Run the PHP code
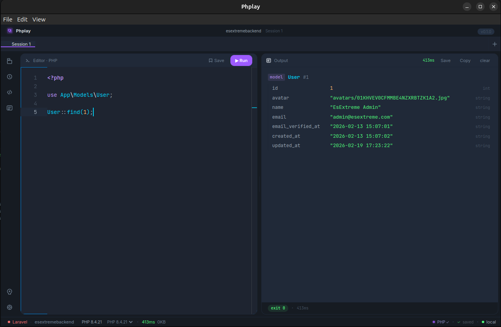The width and height of the screenshot is (501, 327). click(x=241, y=60)
